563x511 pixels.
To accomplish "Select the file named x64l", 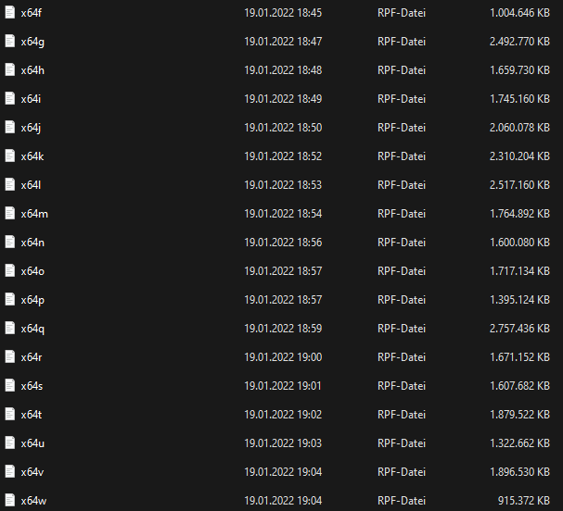I will (31, 185).
